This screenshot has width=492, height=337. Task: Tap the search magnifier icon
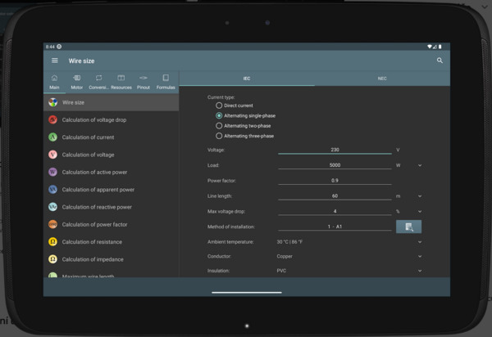(440, 61)
